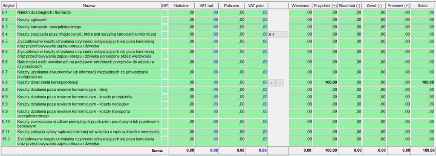Viewport: 436px width, 156px height.
Task: Select the row 'Koszty transportu specjalistycznego'
Action: coord(89,27)
